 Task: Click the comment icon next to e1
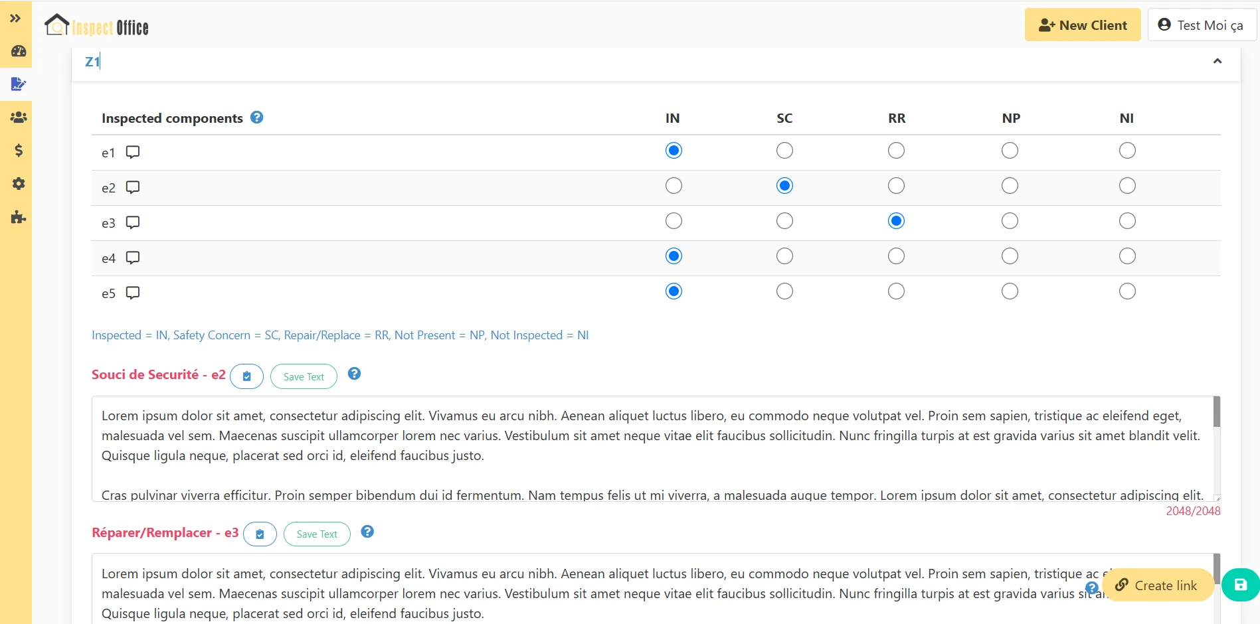[x=133, y=152]
